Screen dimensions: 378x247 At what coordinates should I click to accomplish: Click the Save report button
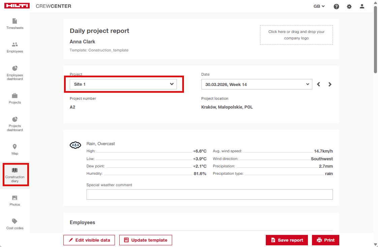pos(287,240)
